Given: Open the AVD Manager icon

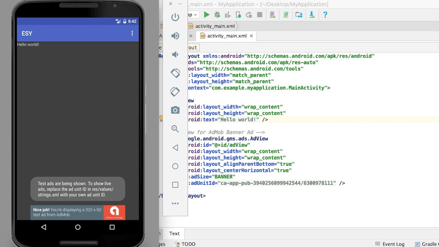Looking at the screenshot, I should point(273,15).
